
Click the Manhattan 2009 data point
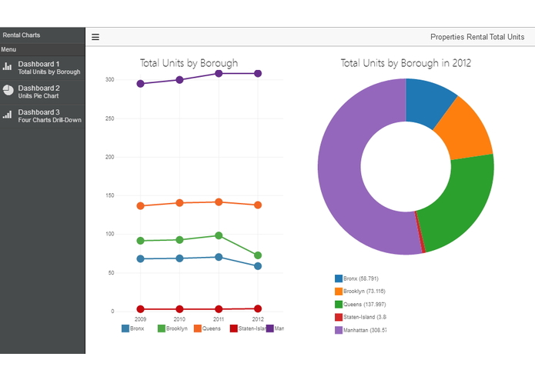tap(140, 84)
